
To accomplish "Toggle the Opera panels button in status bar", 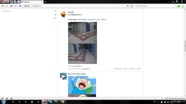I will point(2,98).
